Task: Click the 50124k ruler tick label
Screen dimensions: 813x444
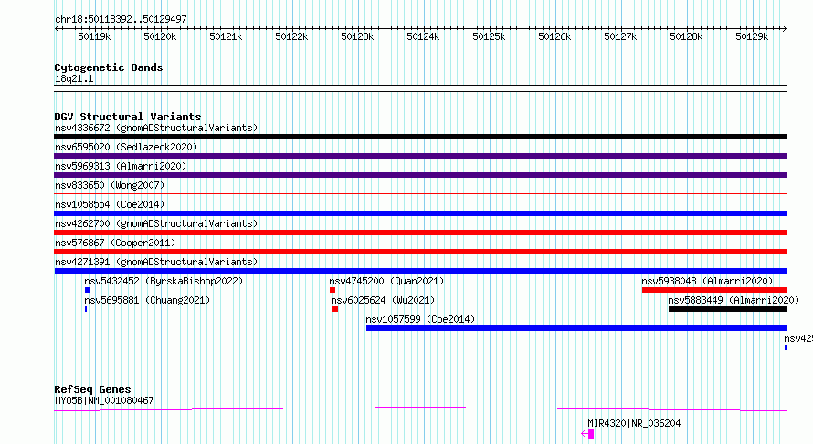Action: pos(423,36)
